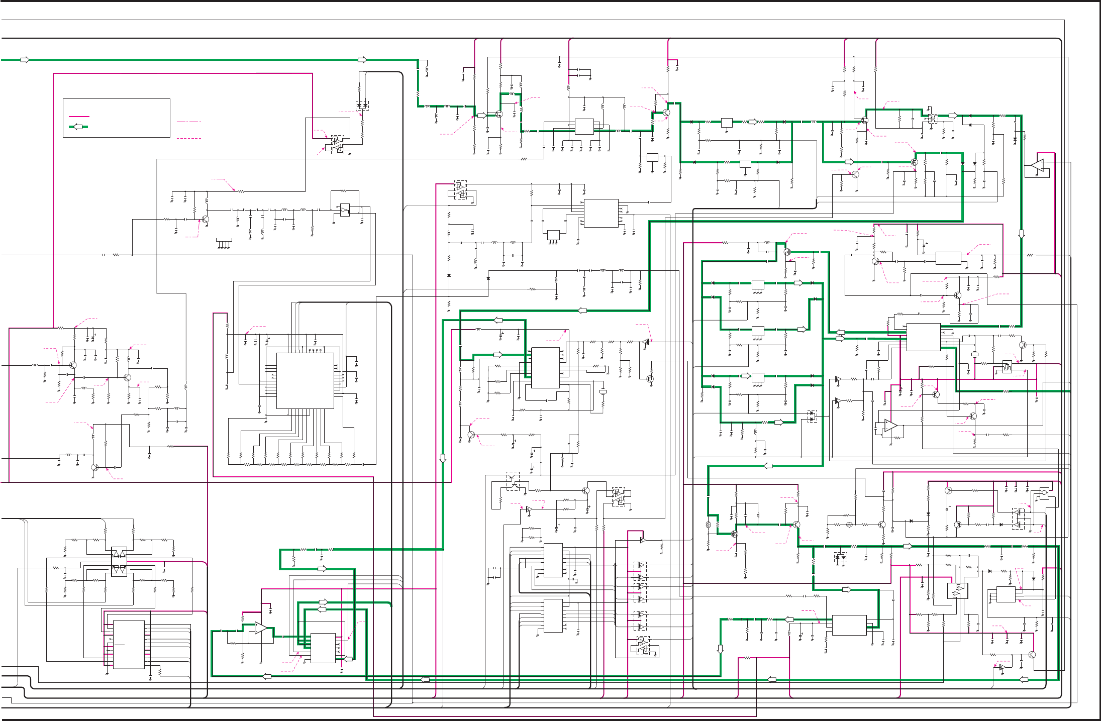Click the small IC box on top green signal path

click(584, 126)
